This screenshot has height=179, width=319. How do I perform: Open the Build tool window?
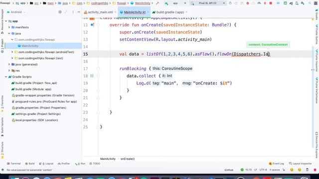(x=30, y=164)
